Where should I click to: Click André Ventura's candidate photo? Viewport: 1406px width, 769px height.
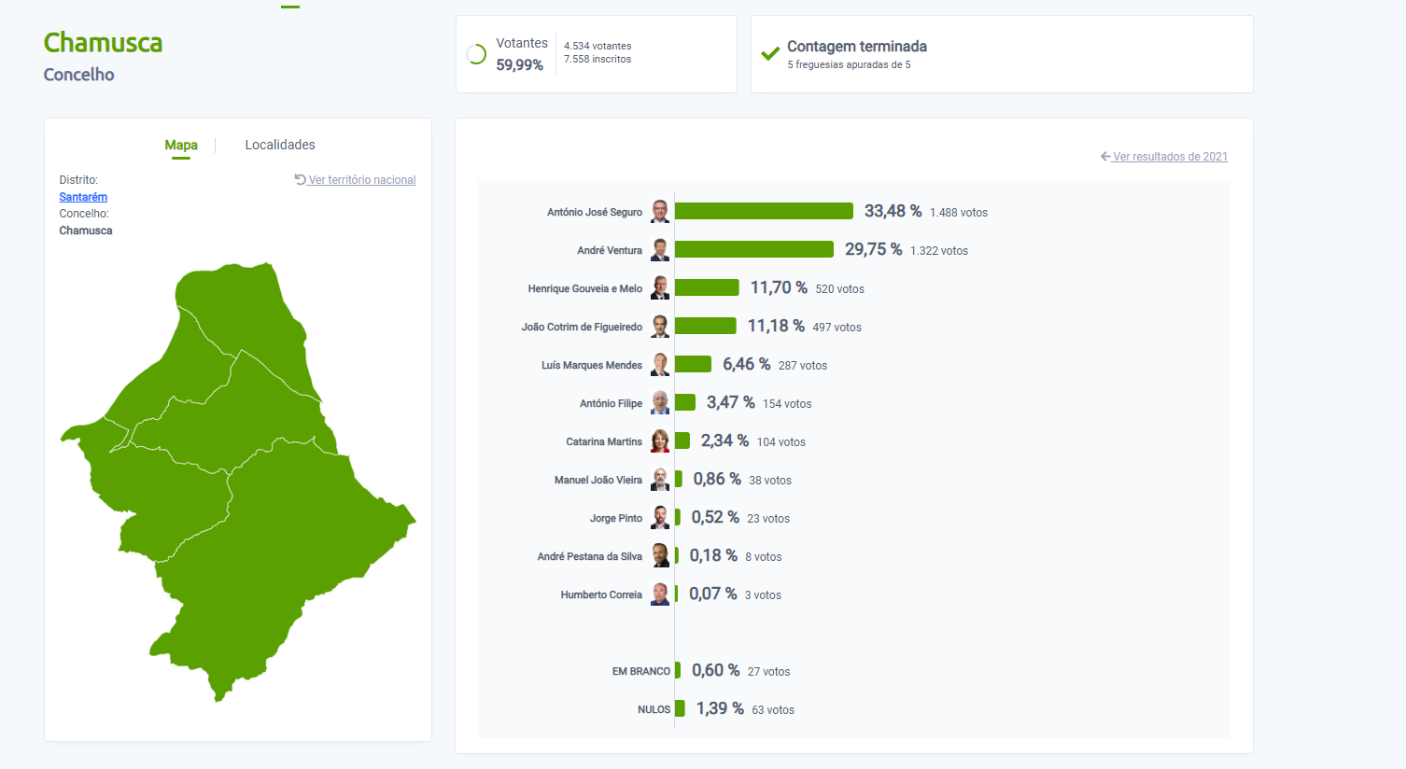(660, 250)
